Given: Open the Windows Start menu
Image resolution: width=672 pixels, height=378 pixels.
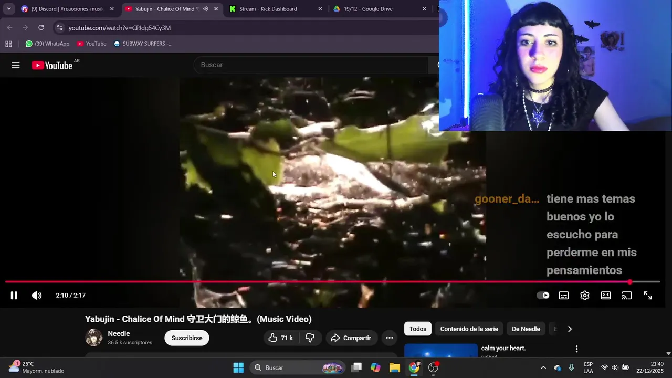Looking at the screenshot, I should pos(238,367).
